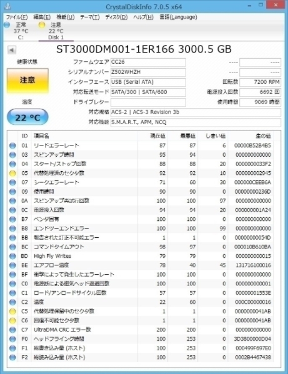Click the yellow caution icon for Disk 1
Screen dimensions: 288x374
point(42,25)
